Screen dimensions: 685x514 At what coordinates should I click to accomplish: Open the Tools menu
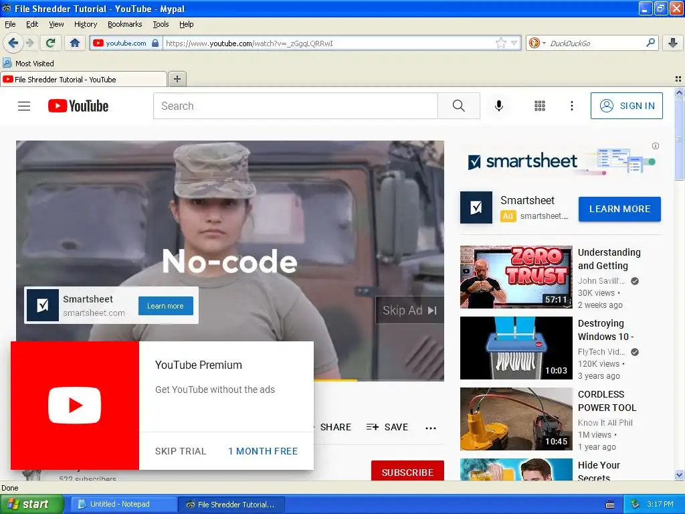(x=161, y=24)
